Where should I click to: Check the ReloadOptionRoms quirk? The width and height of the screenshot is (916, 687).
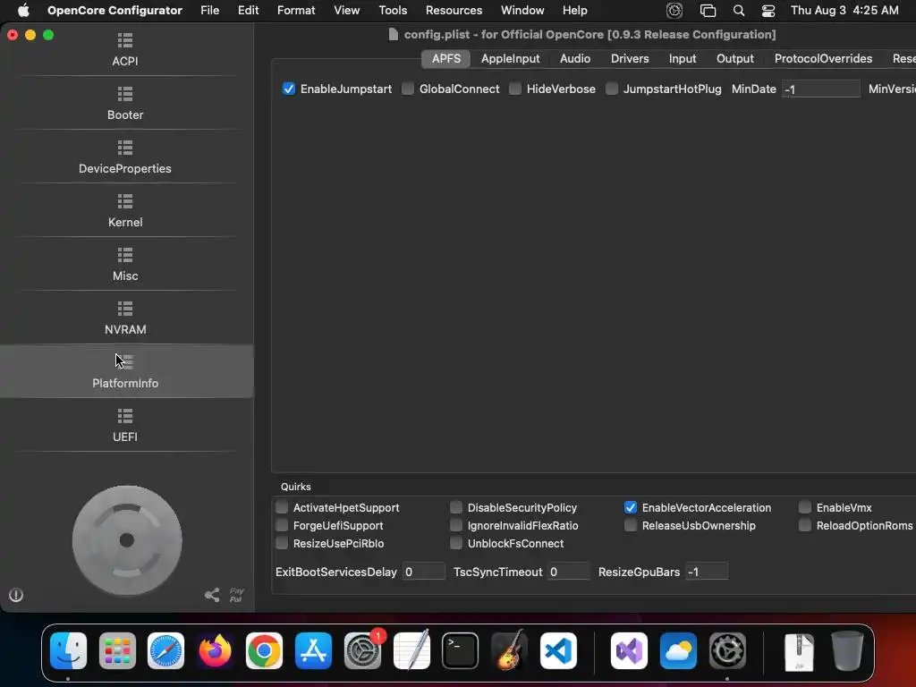pyautogui.click(x=805, y=525)
